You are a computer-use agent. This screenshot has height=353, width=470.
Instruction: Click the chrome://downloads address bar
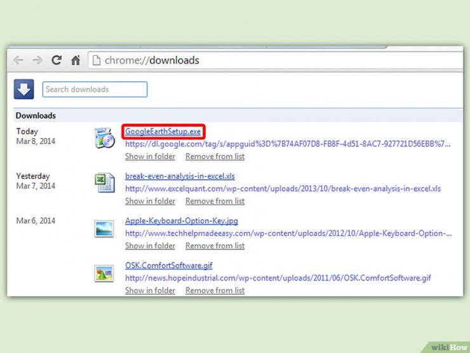pyautogui.click(x=275, y=60)
